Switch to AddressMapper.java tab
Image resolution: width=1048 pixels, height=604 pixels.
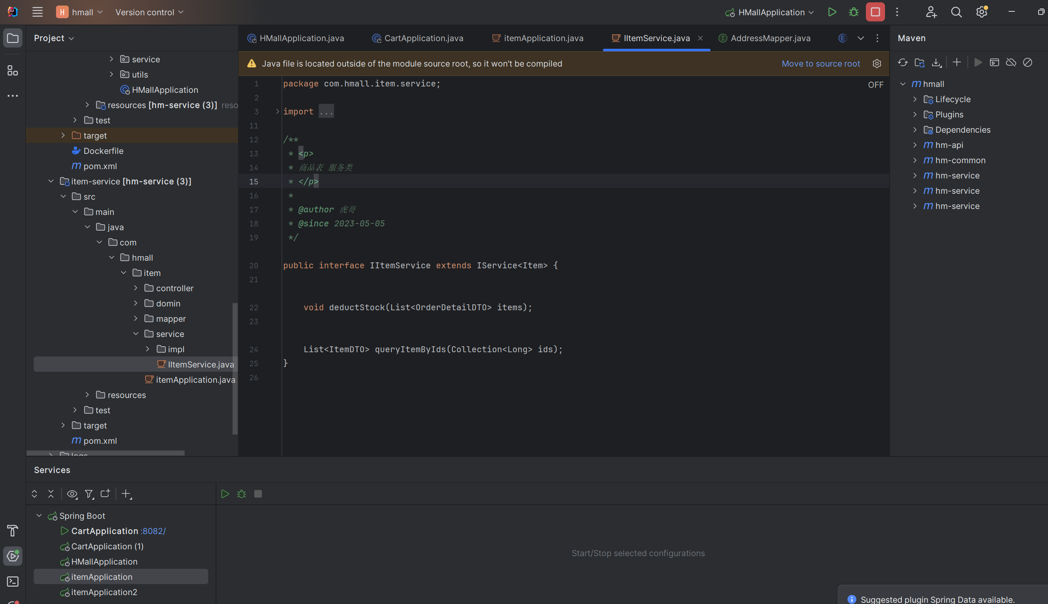pyautogui.click(x=764, y=38)
